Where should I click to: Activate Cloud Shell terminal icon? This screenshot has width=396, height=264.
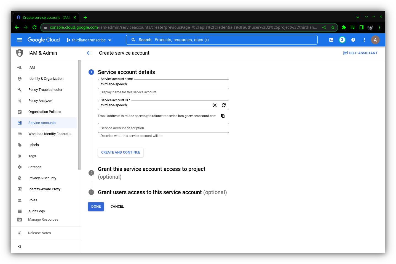point(331,40)
